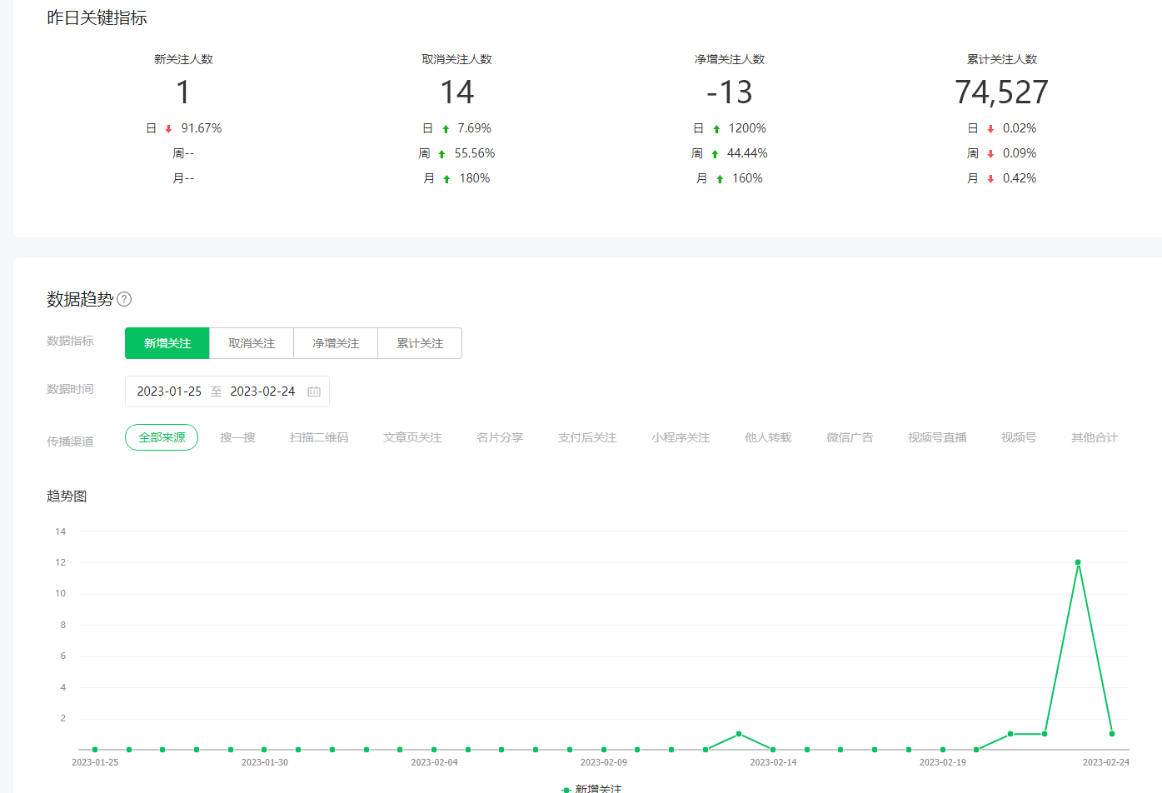Filter channels by 他人转载
Viewport: 1162px width, 793px height.
(768, 437)
